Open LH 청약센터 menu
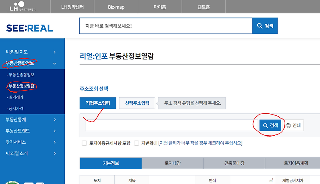Image resolution: width=320 pixels, height=184 pixels. point(72,7)
